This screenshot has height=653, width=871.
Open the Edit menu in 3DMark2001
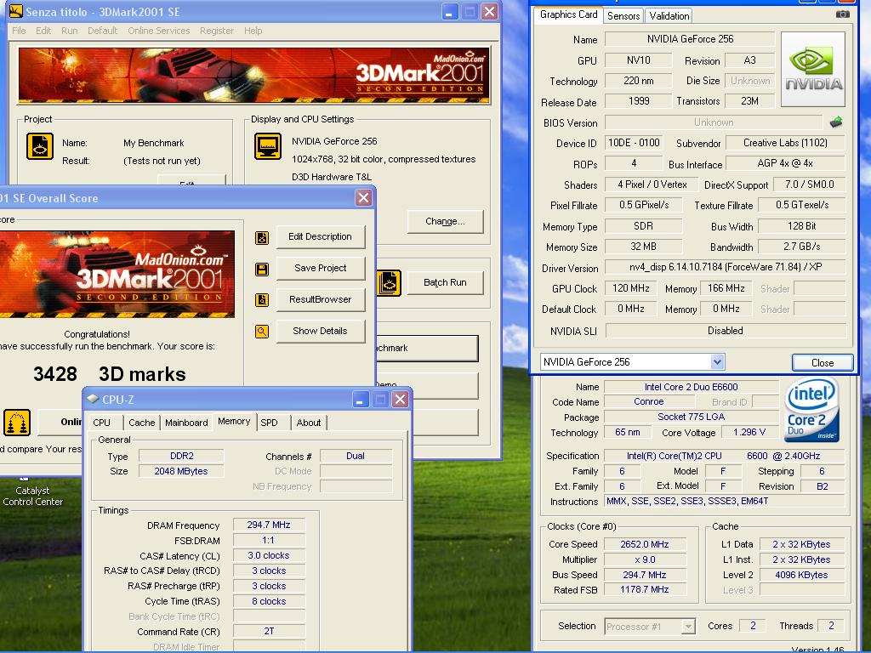[x=43, y=31]
